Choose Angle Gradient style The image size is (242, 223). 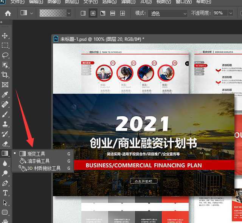point(103,13)
